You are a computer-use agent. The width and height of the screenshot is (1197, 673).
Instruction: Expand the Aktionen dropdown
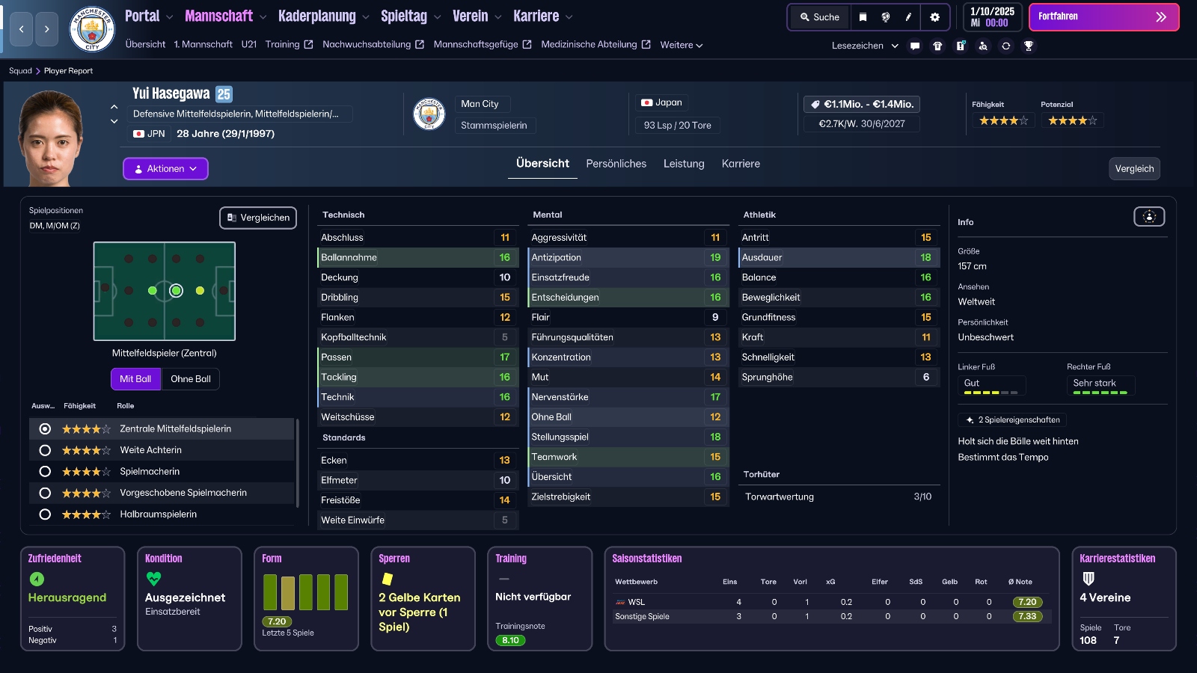[165, 169]
